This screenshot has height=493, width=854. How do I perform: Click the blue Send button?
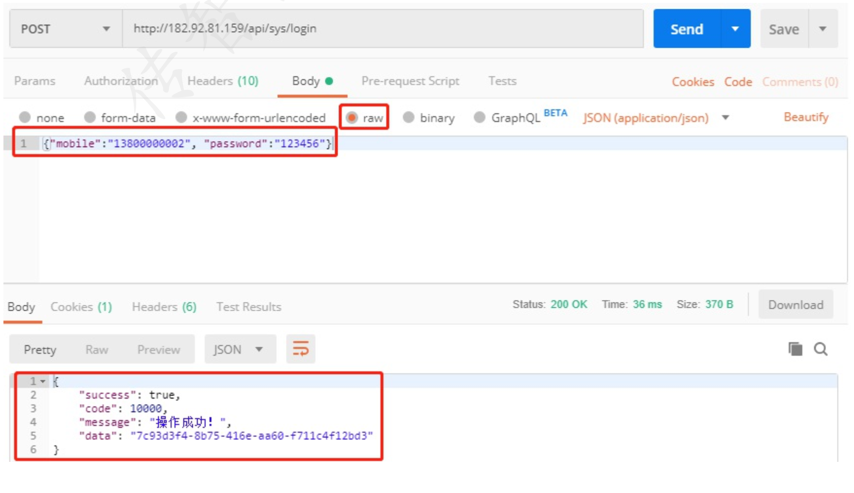tap(687, 29)
